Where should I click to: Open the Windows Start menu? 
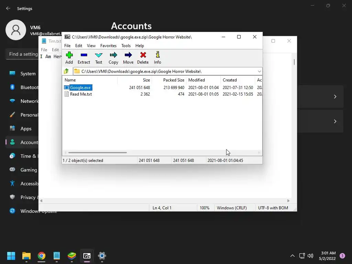pyautogui.click(x=11, y=256)
